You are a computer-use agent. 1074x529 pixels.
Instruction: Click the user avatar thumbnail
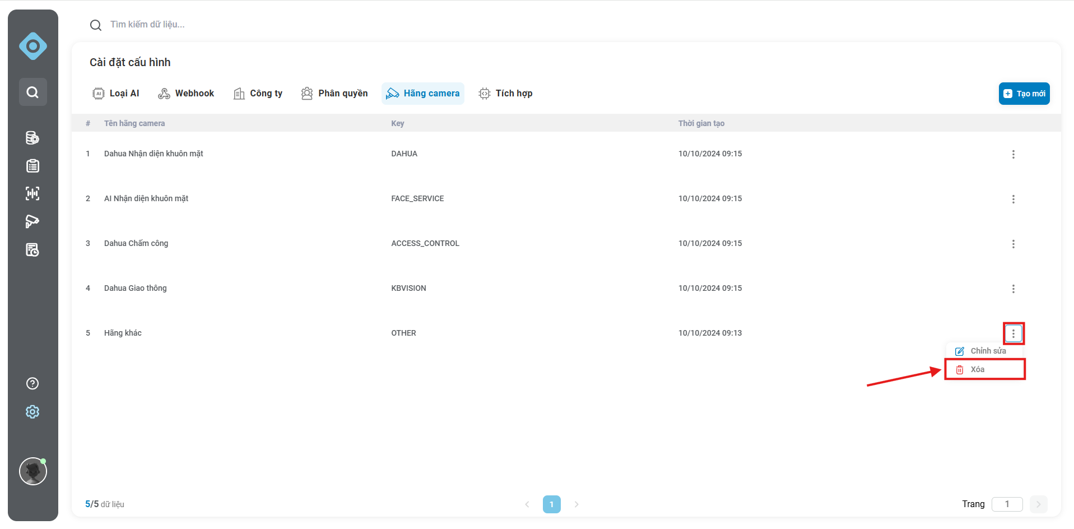pos(33,471)
